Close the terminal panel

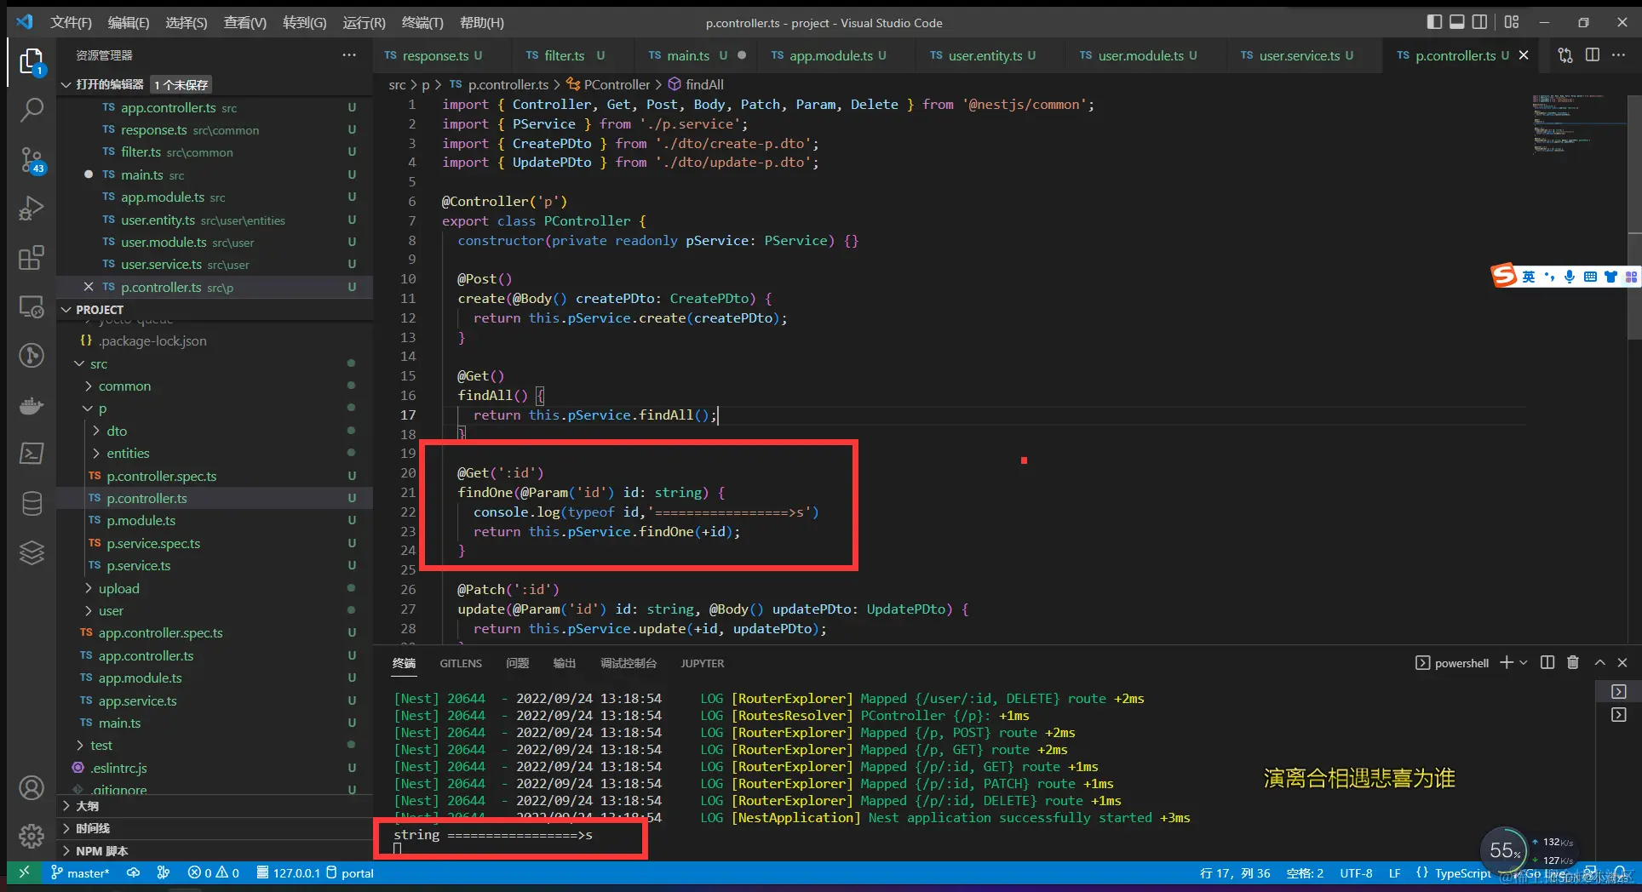pos(1622,663)
